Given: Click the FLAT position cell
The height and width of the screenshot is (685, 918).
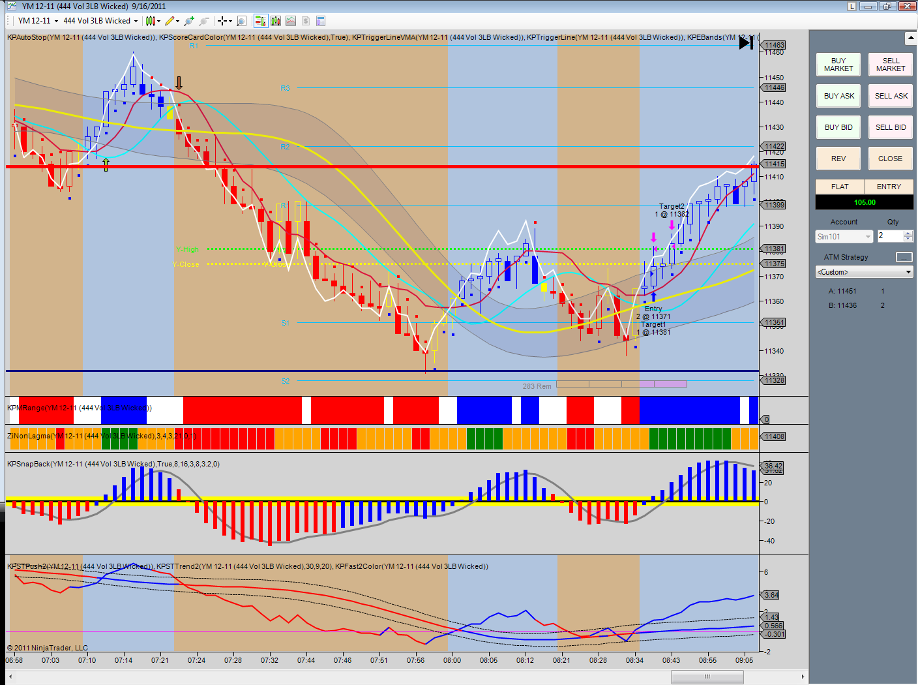Looking at the screenshot, I should 840,187.
